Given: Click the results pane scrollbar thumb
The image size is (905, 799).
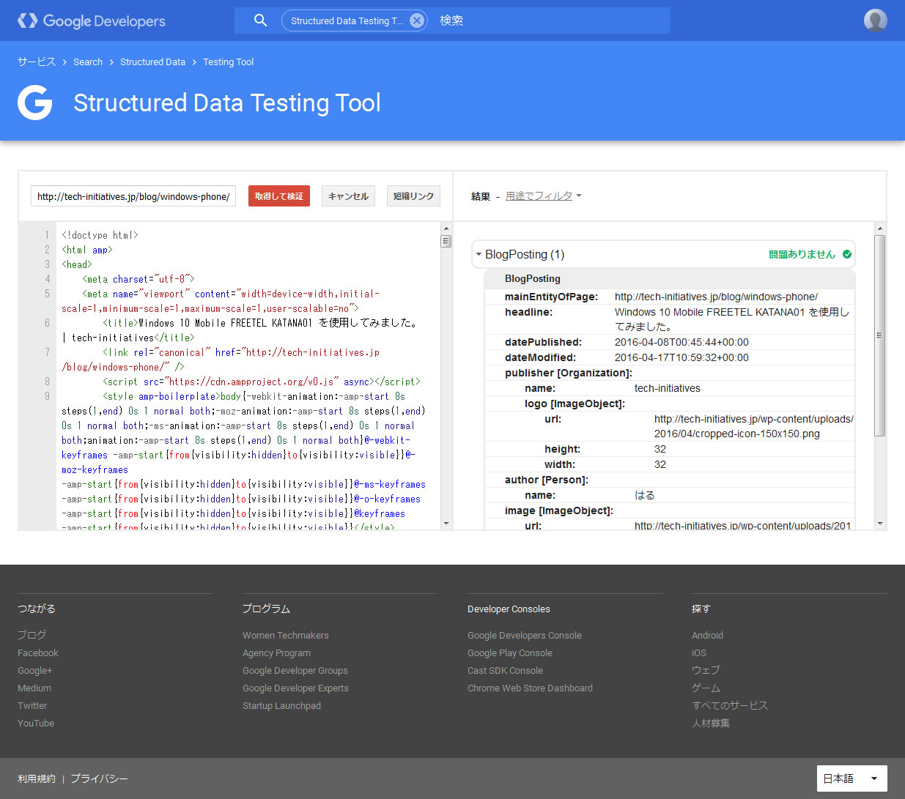Looking at the screenshot, I should (x=880, y=335).
